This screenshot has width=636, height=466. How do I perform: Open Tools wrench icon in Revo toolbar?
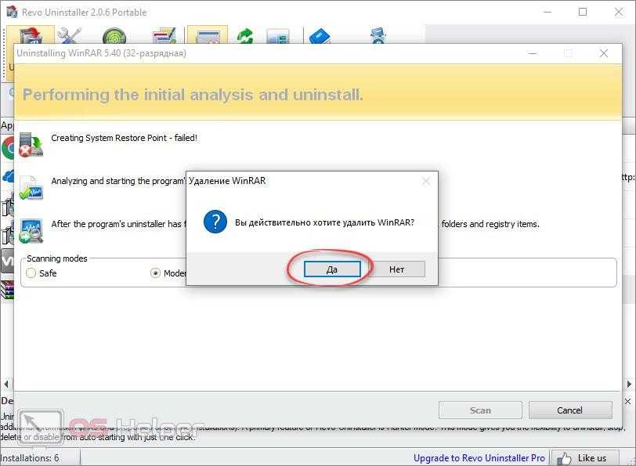tap(70, 36)
